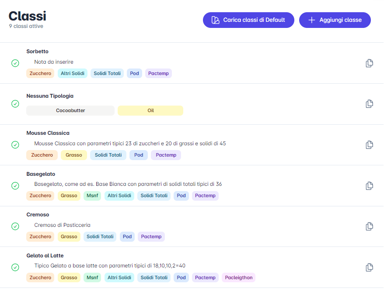
Task: Duplicate the Gelato al Latte class
Action: pos(369,267)
